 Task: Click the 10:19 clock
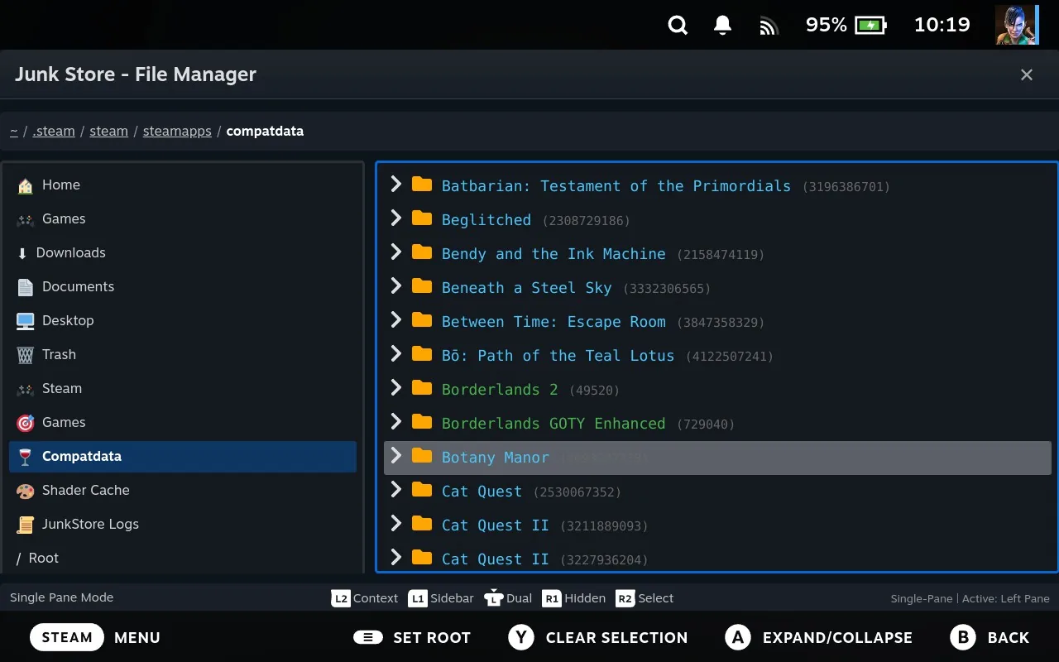coord(942,25)
